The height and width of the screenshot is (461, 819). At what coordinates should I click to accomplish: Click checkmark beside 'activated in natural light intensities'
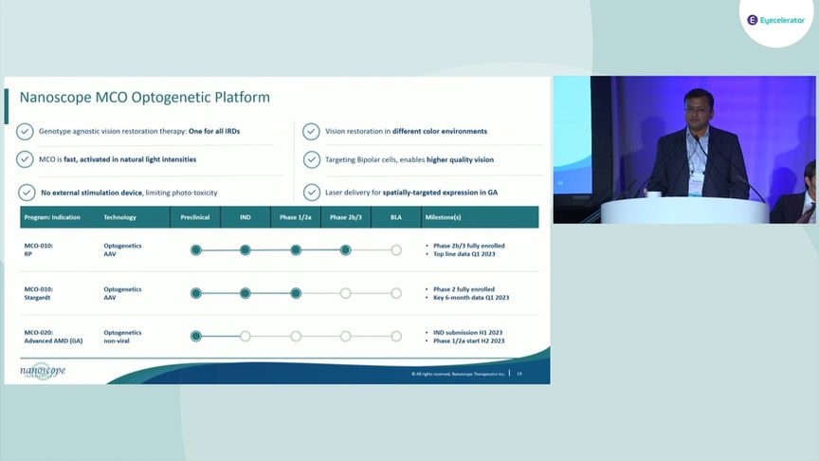[x=25, y=159]
